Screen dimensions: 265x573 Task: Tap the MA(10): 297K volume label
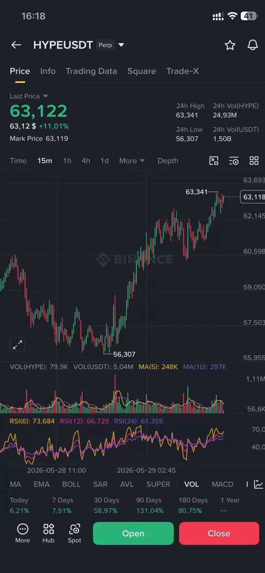(x=204, y=367)
